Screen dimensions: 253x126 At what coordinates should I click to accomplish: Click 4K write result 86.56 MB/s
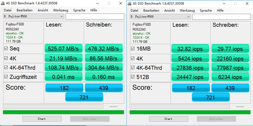coord(103,58)
